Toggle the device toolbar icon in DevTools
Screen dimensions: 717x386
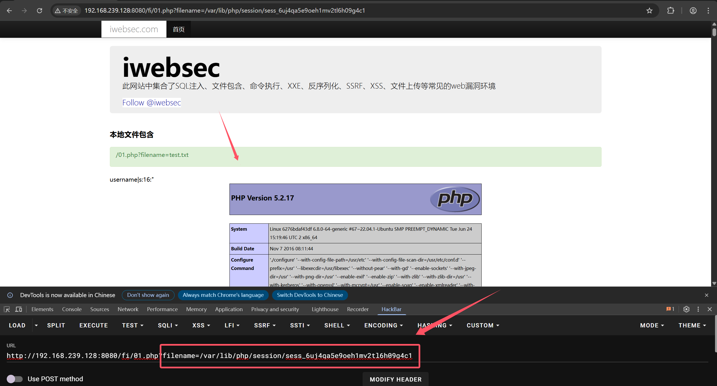point(18,309)
